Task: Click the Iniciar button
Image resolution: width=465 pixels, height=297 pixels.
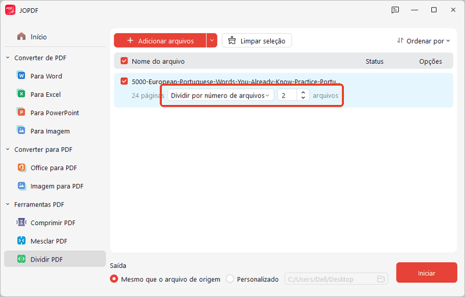Action: point(427,273)
